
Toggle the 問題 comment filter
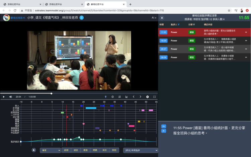coord(95,150)
